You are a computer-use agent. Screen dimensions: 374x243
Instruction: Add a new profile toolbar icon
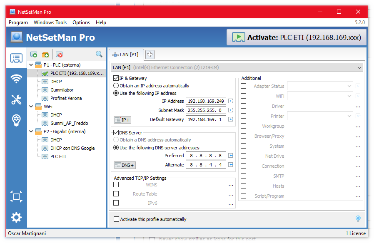pyautogui.click(x=34, y=55)
